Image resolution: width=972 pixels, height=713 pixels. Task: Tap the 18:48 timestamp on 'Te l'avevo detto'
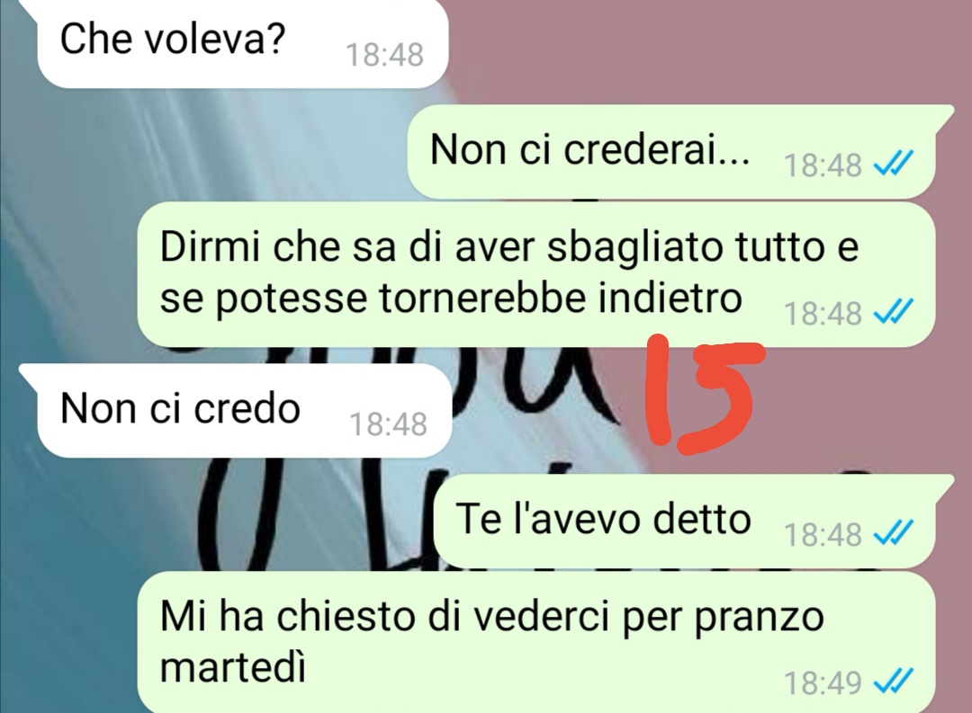tap(823, 534)
